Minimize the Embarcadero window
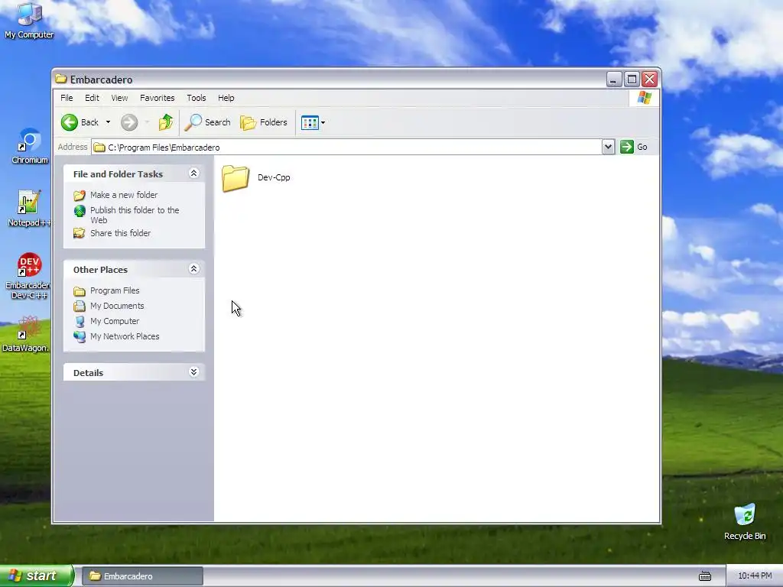Image resolution: width=783 pixels, height=587 pixels. 614,79
